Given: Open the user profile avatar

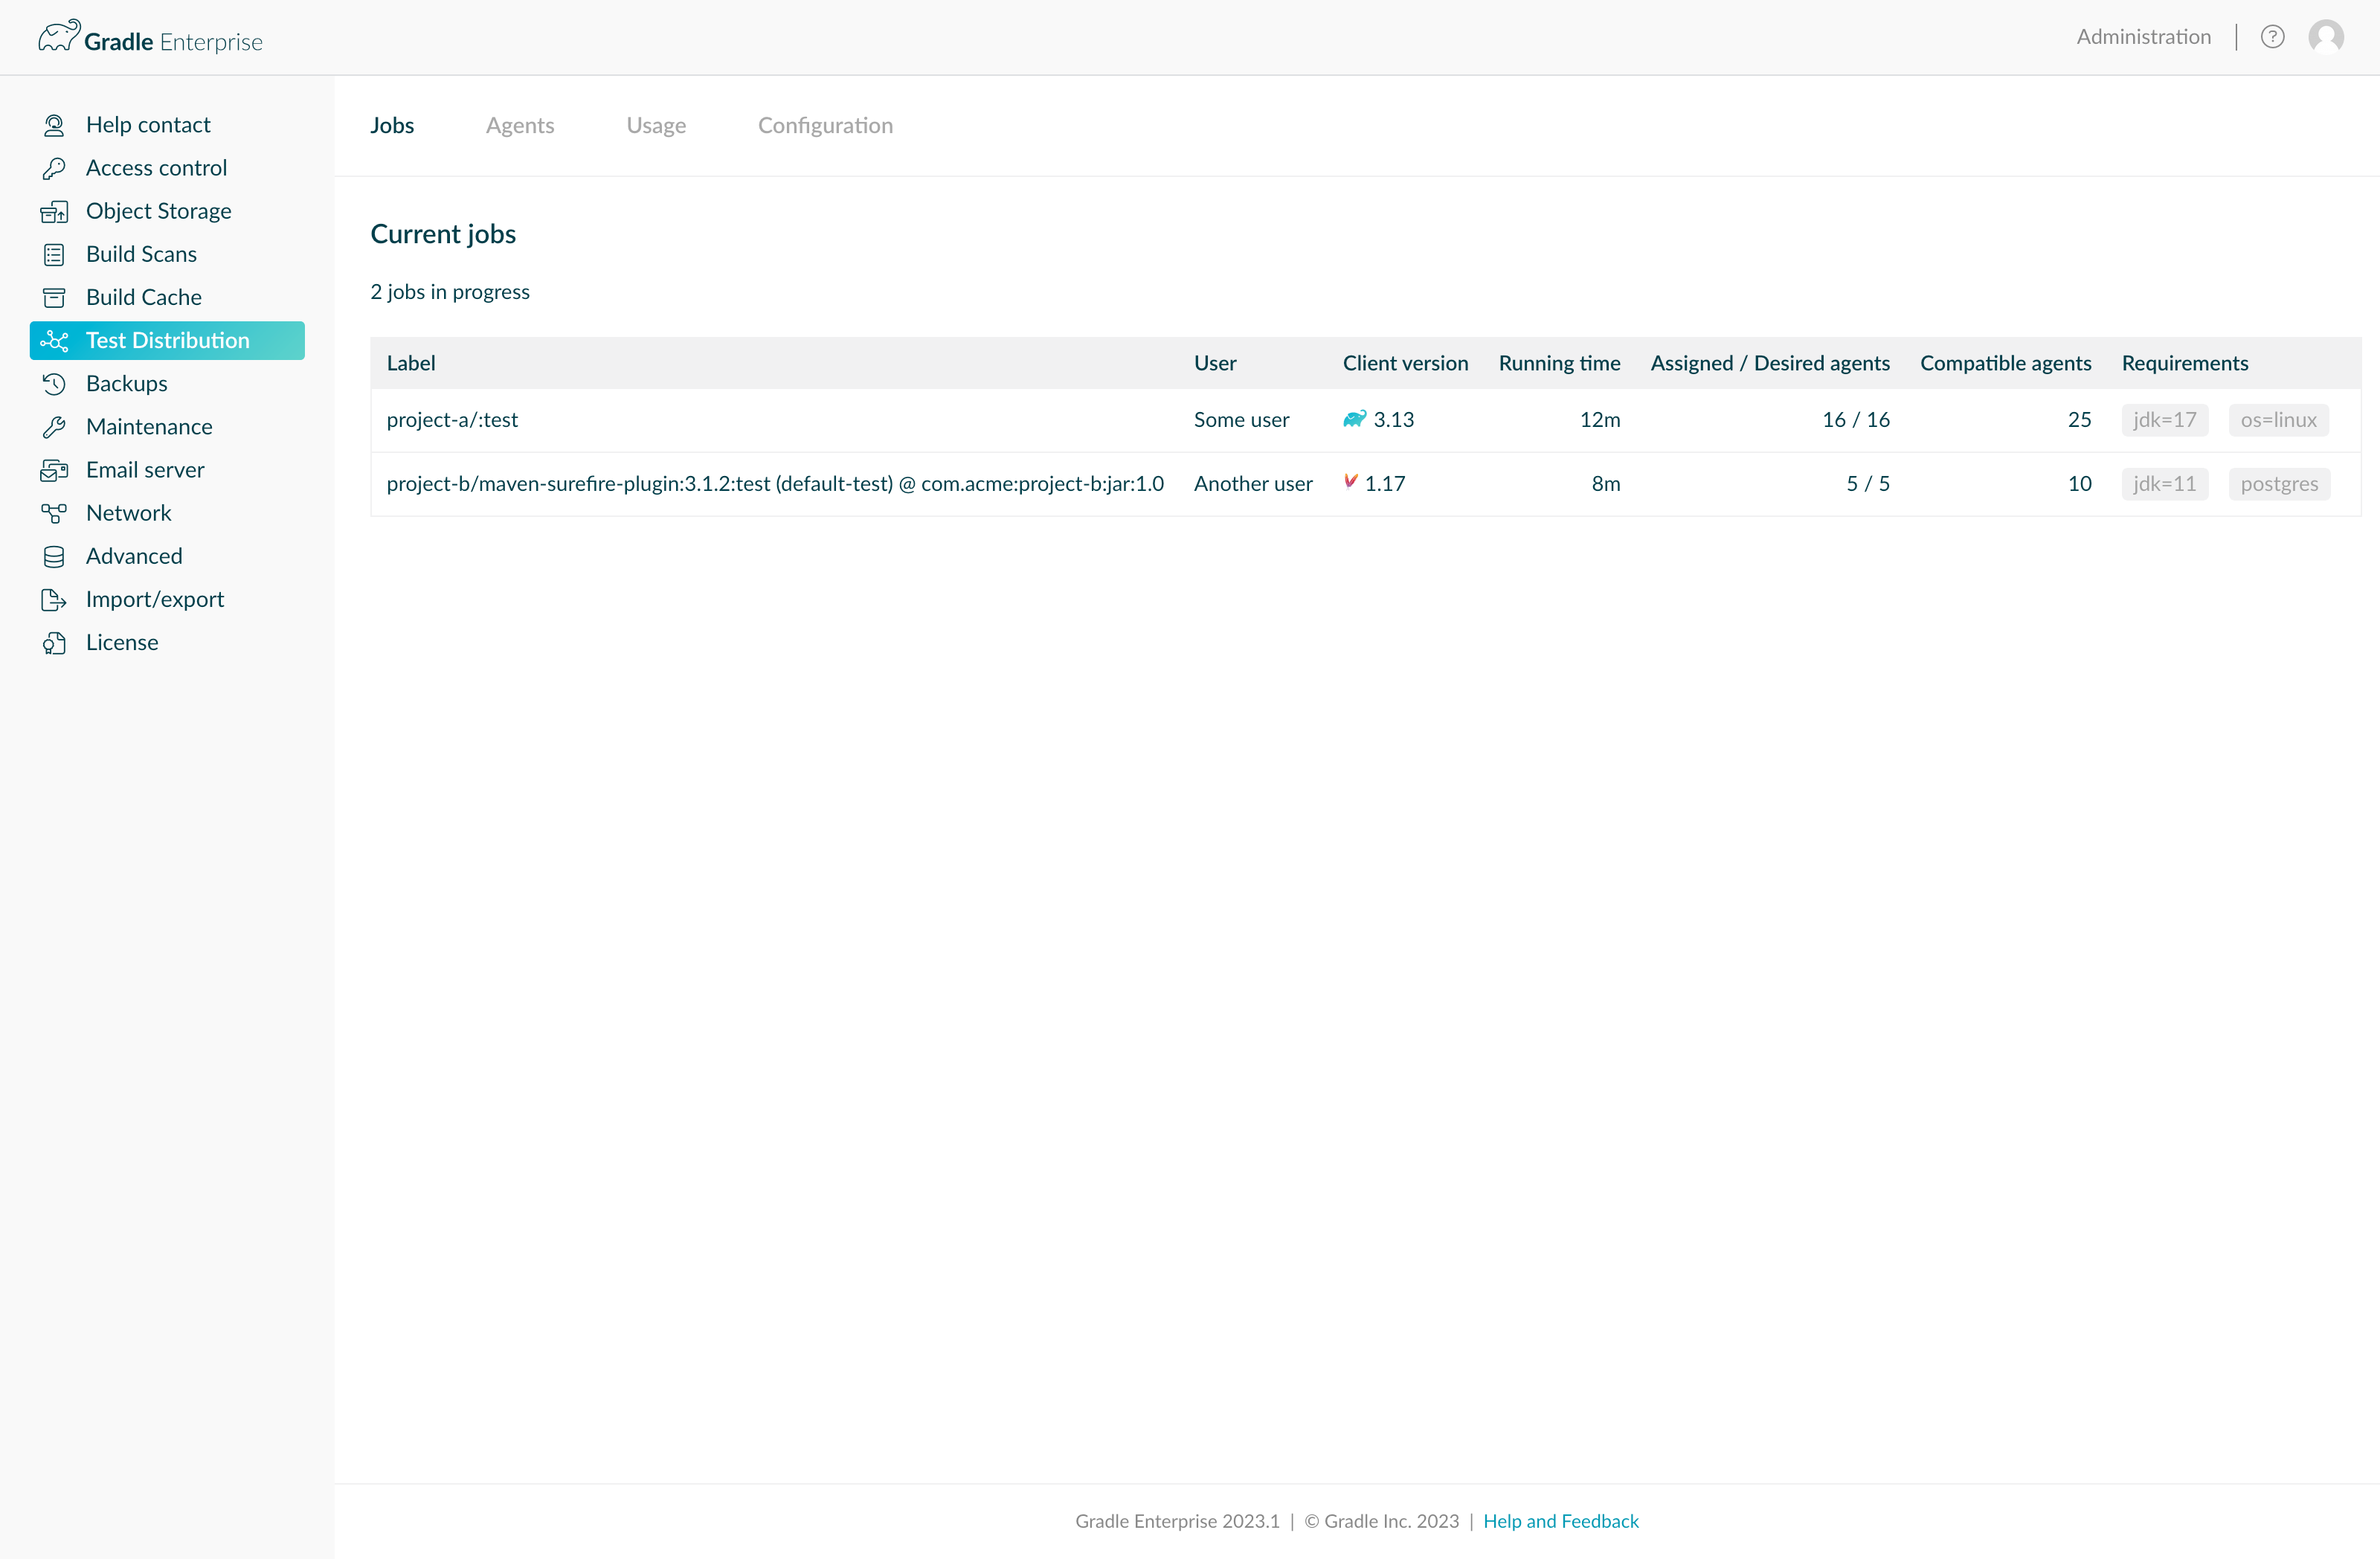Looking at the screenshot, I should 2326,37.
